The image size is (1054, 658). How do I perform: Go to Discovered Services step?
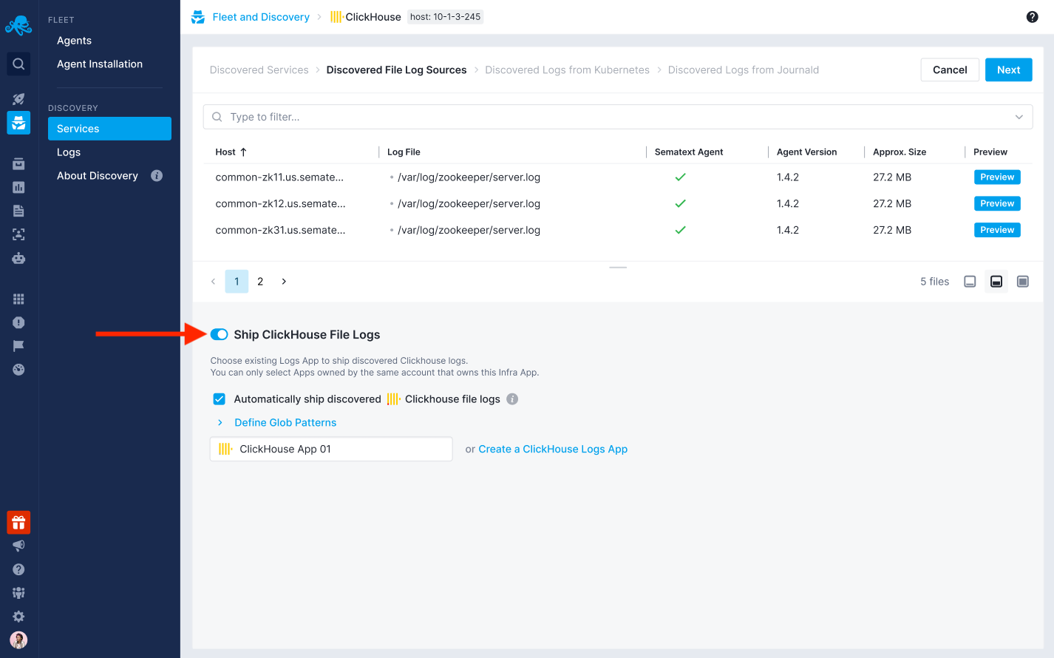[259, 70]
